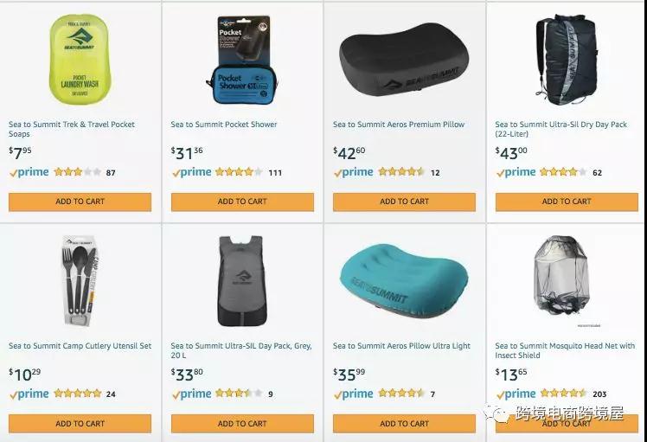Viewport: 647px width, 442px height.
Task: Open star rating of Ultra-Sil Dry Day Pack
Action: click(x=563, y=172)
